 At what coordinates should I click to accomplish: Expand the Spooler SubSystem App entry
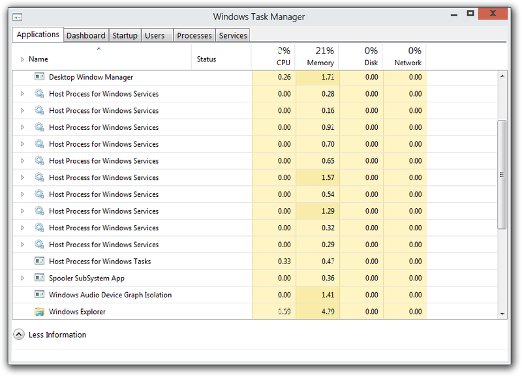(x=21, y=278)
